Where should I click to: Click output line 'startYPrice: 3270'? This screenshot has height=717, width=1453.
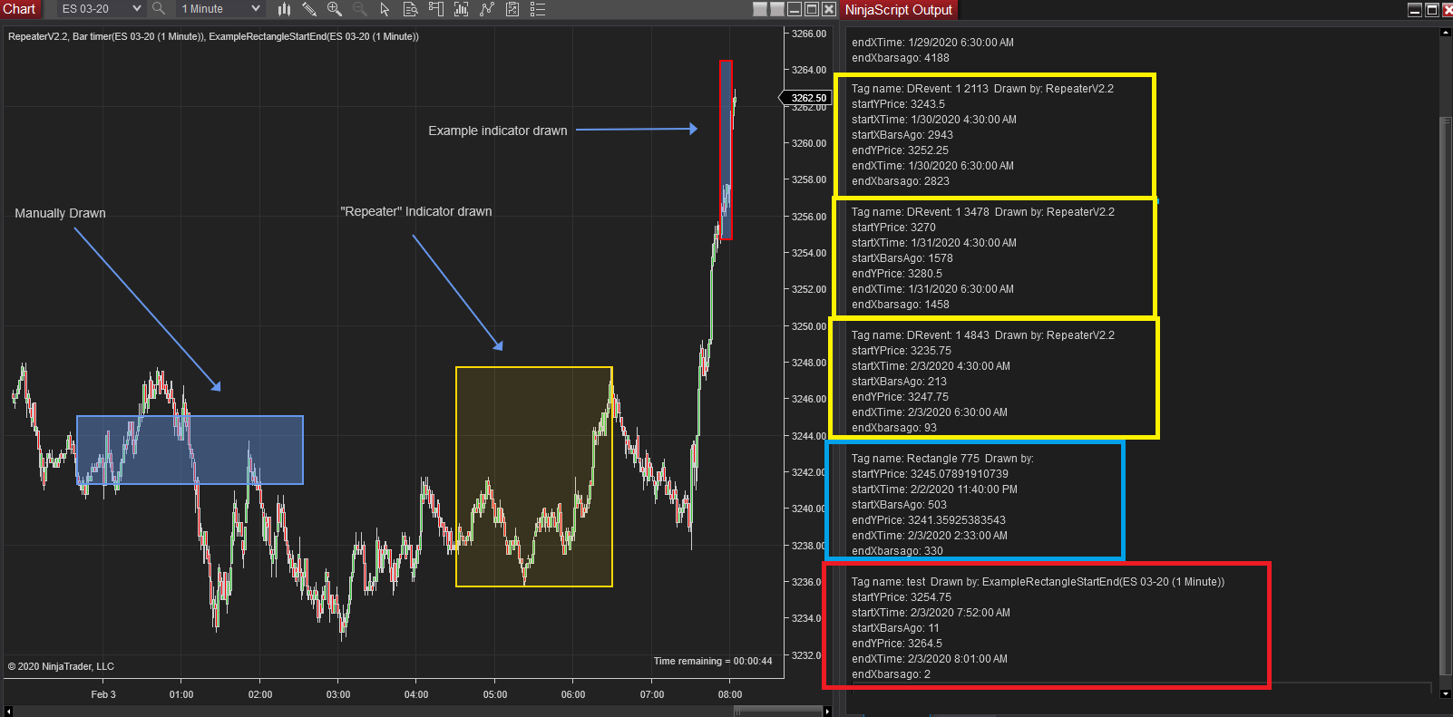tap(893, 228)
